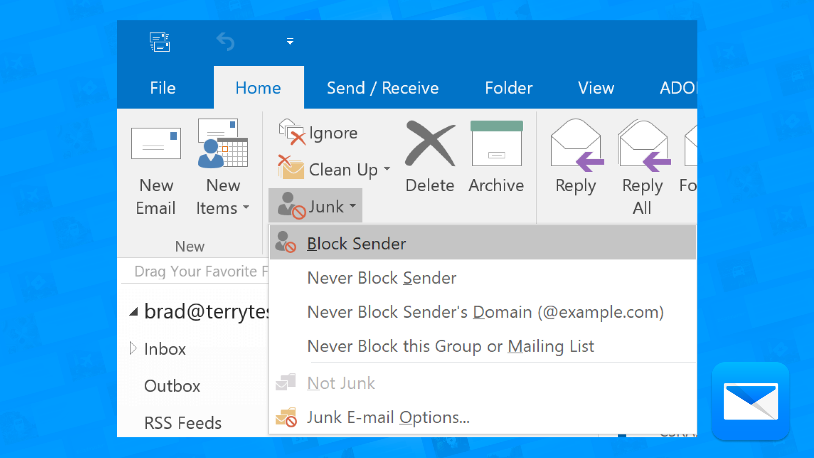Click the partially visible Forward button
Viewport: 814px width, 458px height.
[x=689, y=157]
